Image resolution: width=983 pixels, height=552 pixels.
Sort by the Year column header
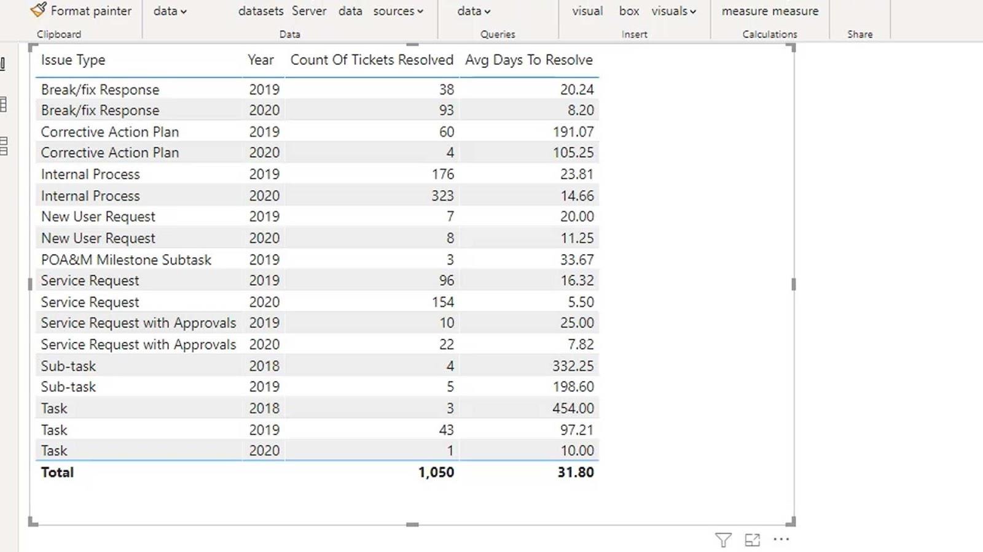coord(260,59)
